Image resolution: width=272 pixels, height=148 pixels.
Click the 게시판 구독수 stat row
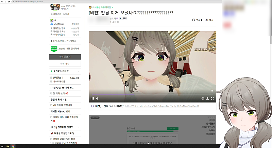click(x=65, y=31)
